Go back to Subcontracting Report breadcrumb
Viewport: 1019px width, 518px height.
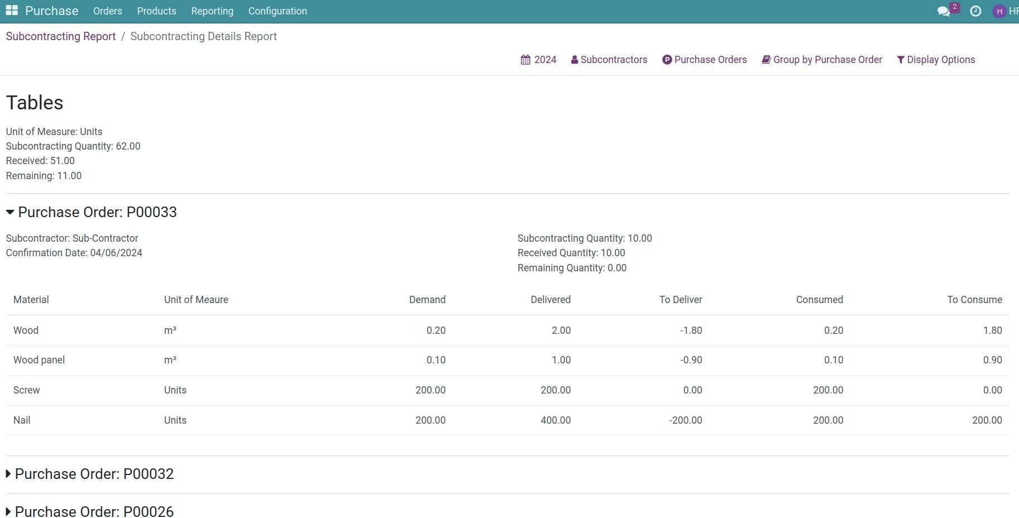point(61,36)
